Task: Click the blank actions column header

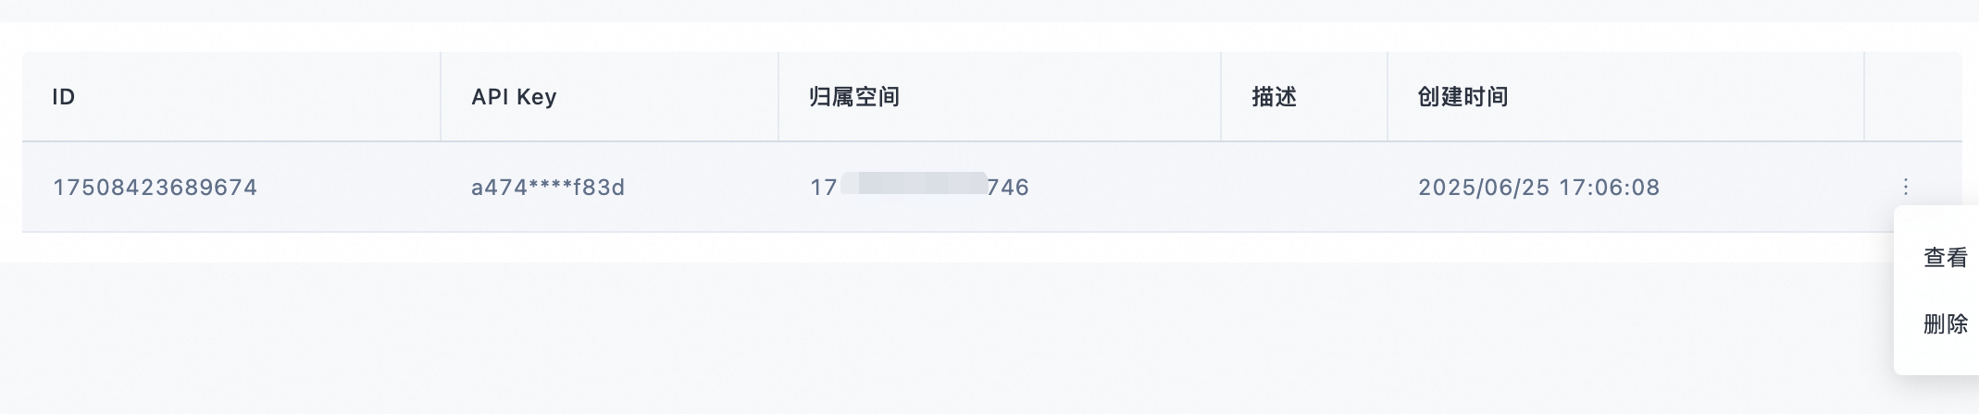Action: [1912, 97]
